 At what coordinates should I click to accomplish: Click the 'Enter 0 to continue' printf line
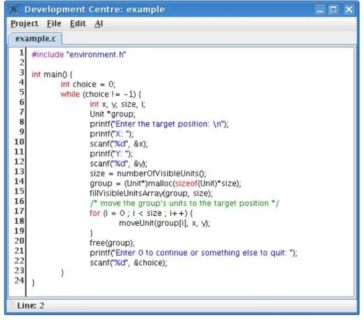pos(193,253)
